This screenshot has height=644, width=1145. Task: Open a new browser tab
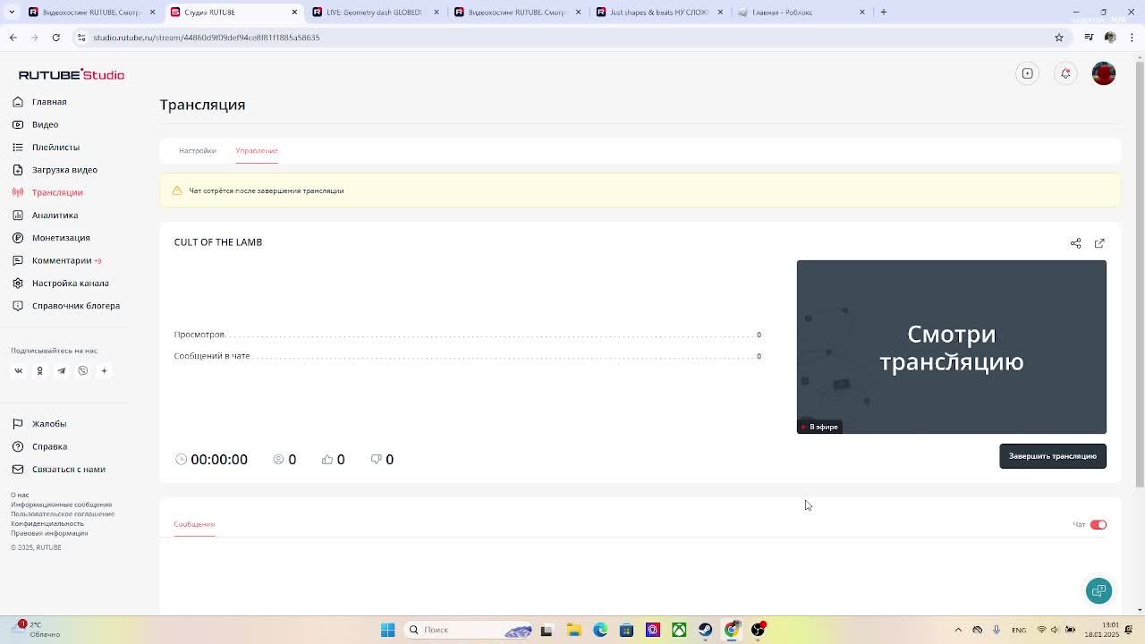click(884, 13)
